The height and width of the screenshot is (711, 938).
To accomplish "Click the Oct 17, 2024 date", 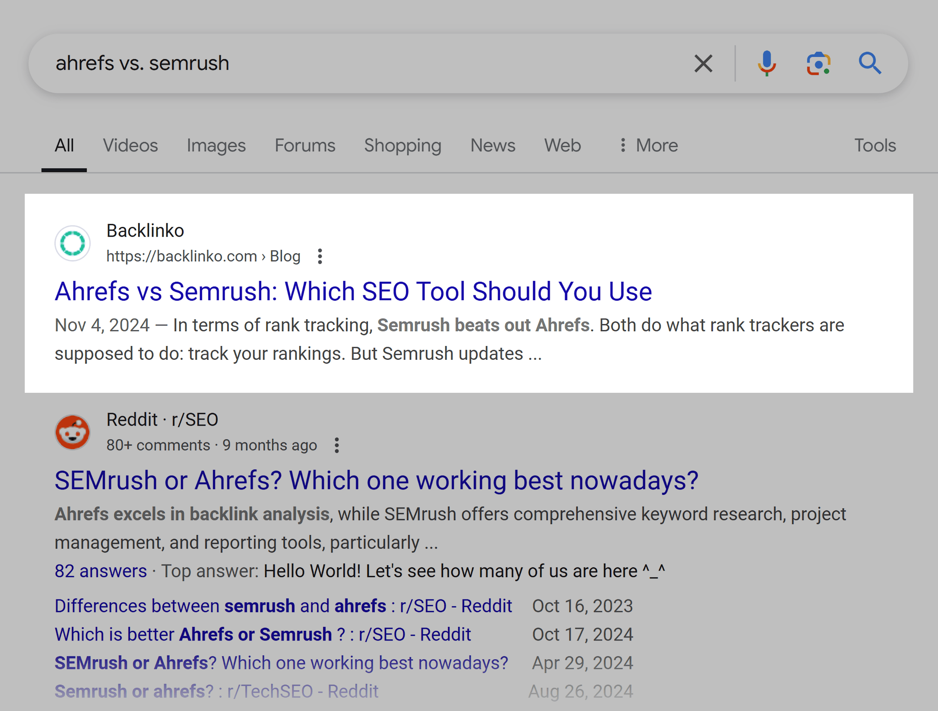I will click(x=583, y=635).
